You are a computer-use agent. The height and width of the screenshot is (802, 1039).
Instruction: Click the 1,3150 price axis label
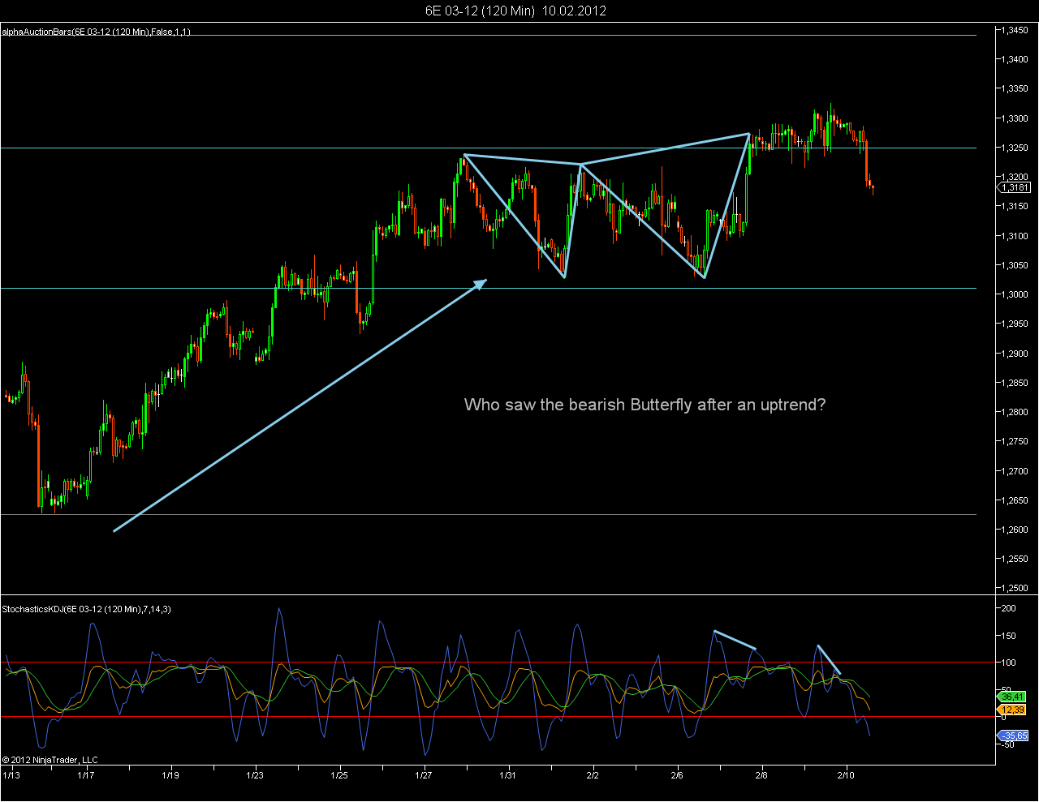point(1015,207)
